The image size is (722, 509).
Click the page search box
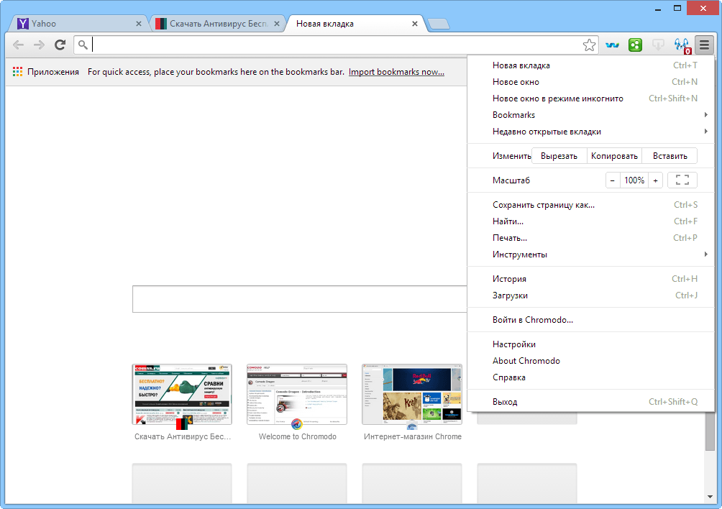click(x=300, y=299)
